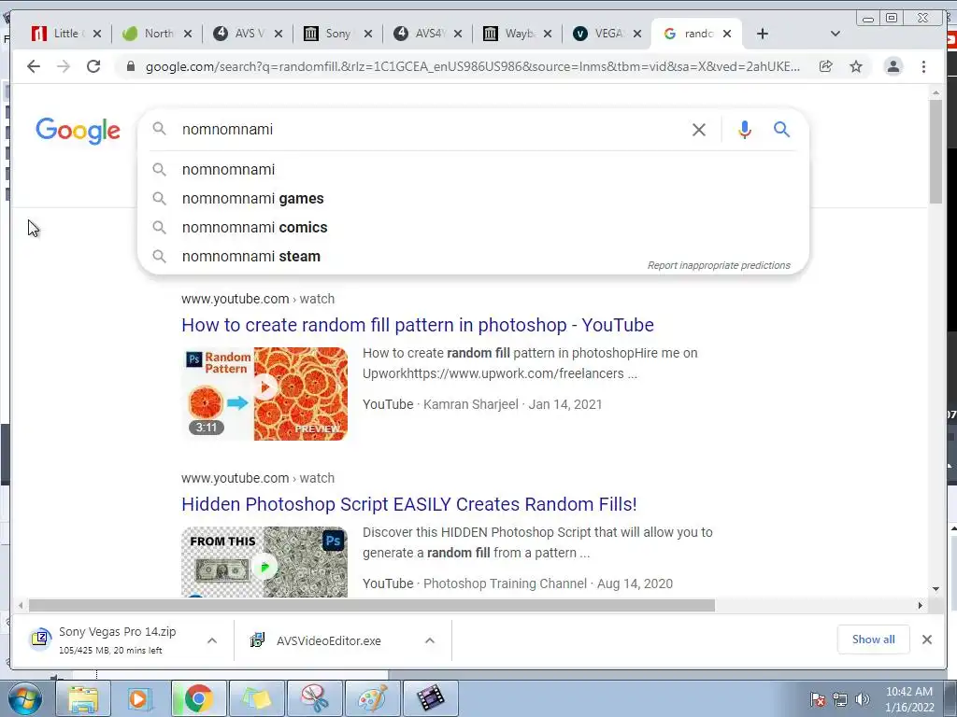Open the film clapper app on taskbar
The image size is (957, 717).
coord(430,698)
